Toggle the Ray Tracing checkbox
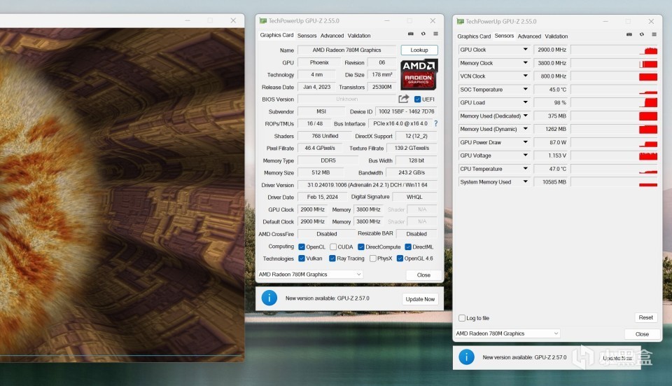Screen dimensions: 672x386 [x=332, y=259]
